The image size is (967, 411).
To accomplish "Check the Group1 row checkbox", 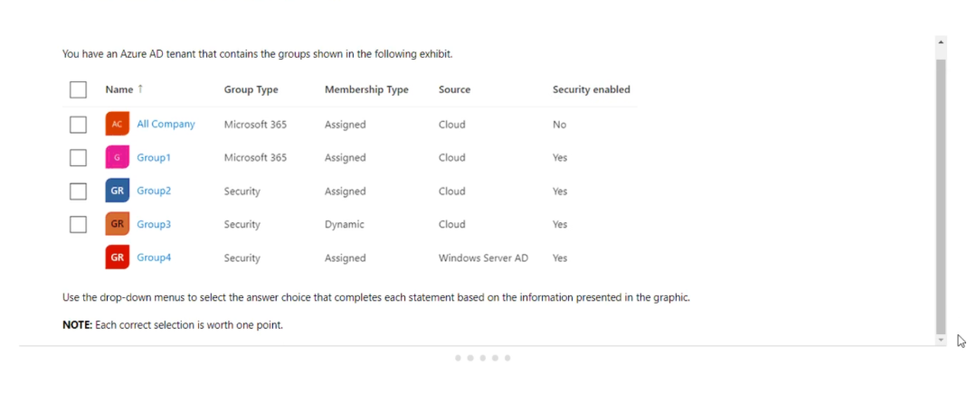I will click(78, 158).
